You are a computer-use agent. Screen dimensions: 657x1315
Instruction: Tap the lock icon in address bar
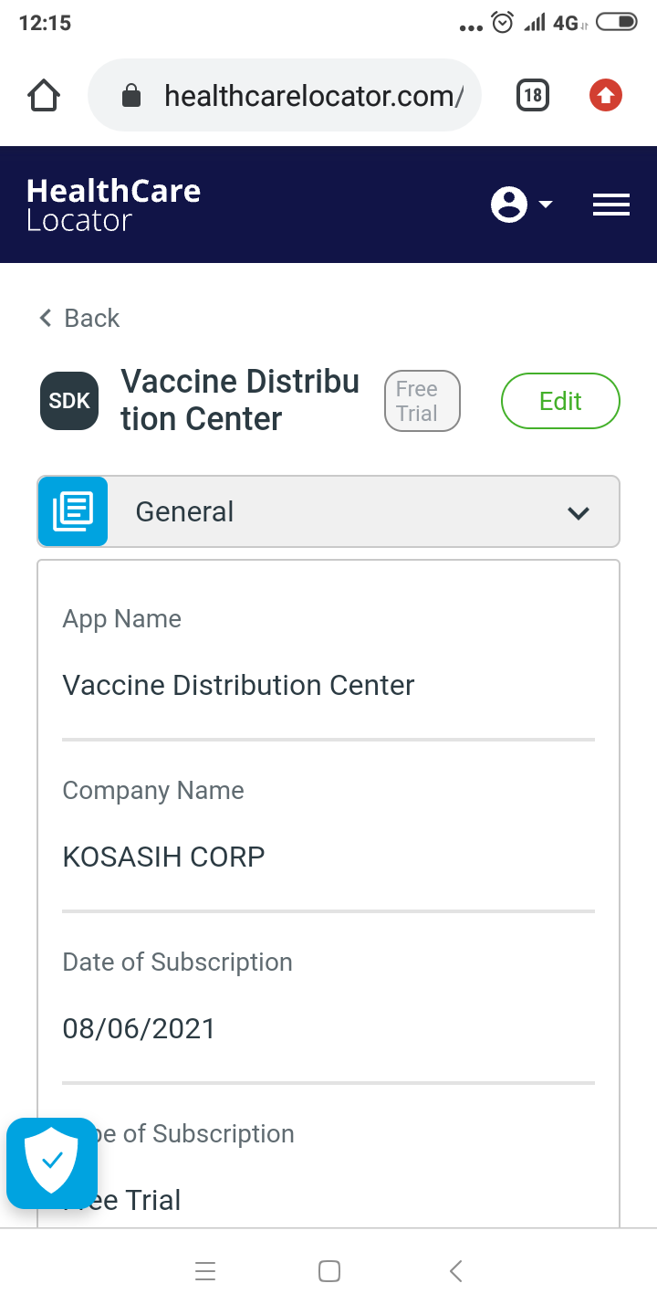[x=131, y=95]
